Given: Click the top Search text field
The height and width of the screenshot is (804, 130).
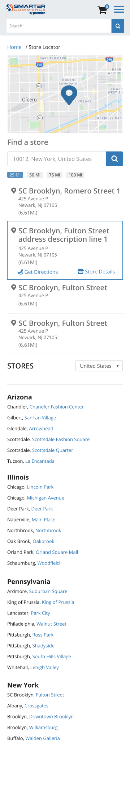Looking at the screenshot, I should (x=59, y=26).
